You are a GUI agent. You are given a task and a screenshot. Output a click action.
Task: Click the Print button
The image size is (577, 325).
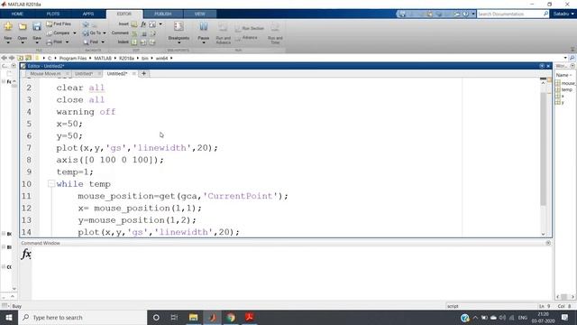pos(55,42)
